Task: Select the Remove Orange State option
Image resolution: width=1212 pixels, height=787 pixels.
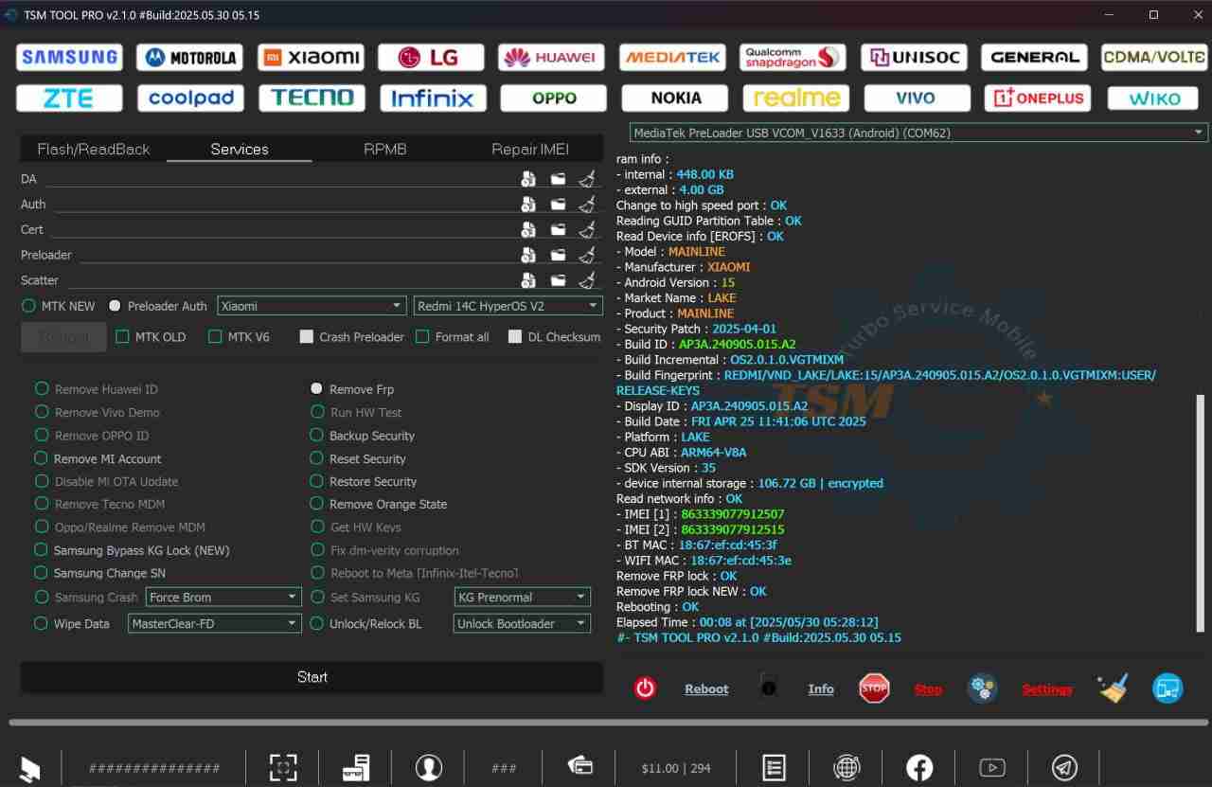Action: (x=379, y=504)
